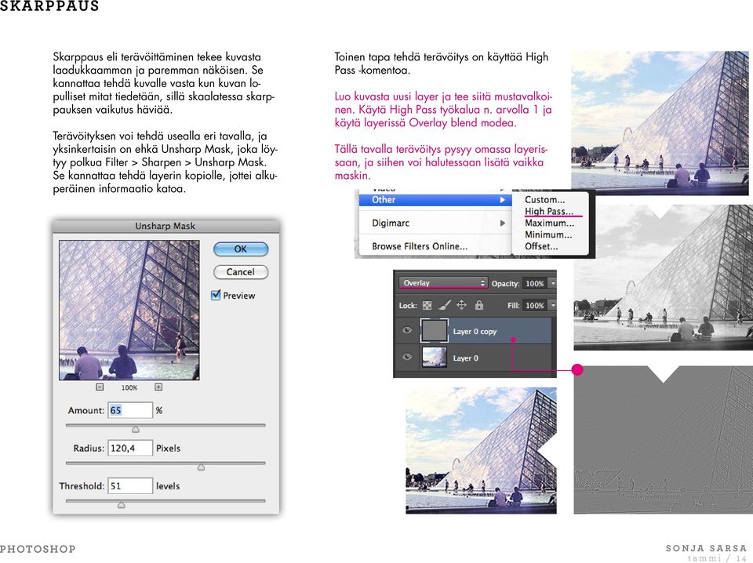Click the Layer 0 copy layer name

(475, 332)
